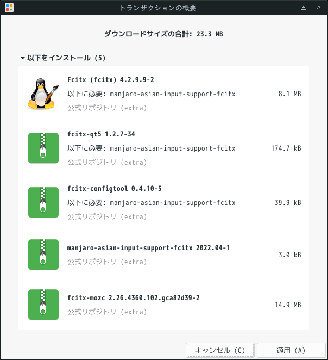Click 公式リポジトリ (extra) under fcitx-configtool
Image resolution: width=328 pixels, height=360 pixels.
[107, 217]
